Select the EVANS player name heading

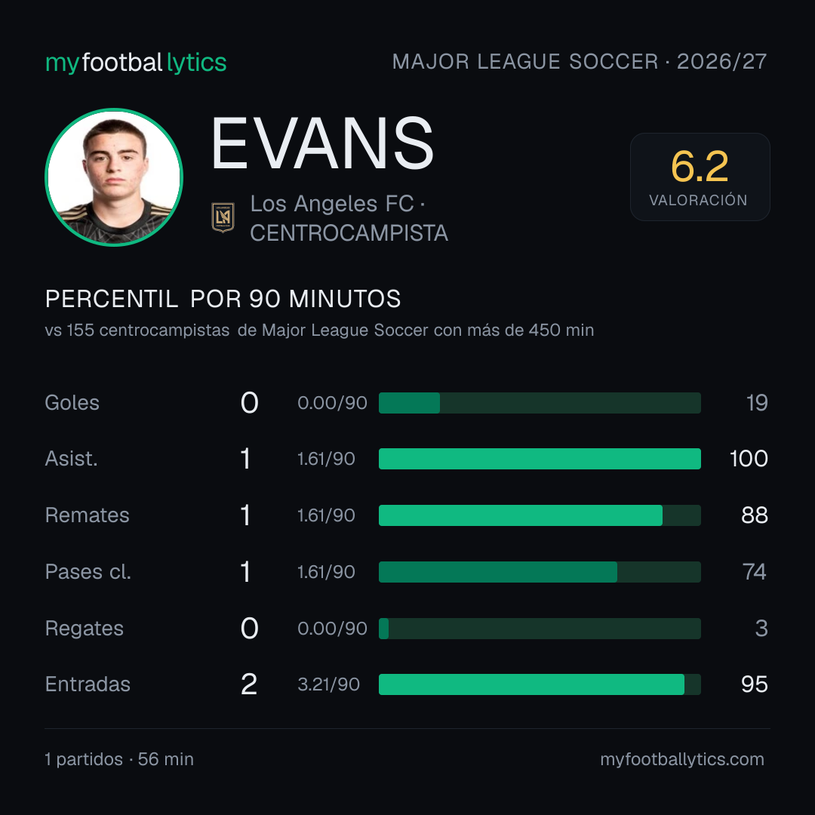click(322, 143)
